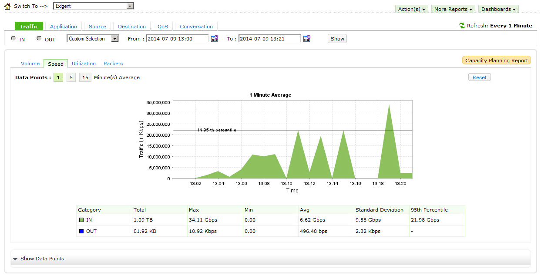Select the IN radio button
This screenshot has width=541, height=276.
(13, 38)
